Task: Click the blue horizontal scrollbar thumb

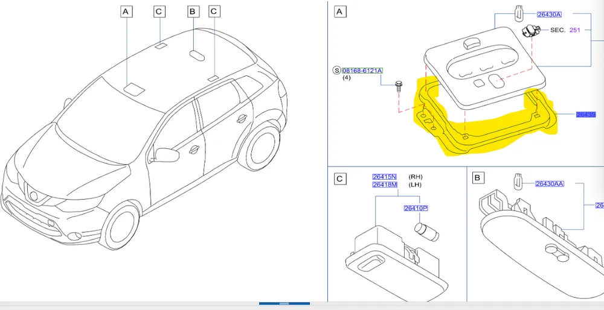Action: pyautogui.click(x=284, y=303)
